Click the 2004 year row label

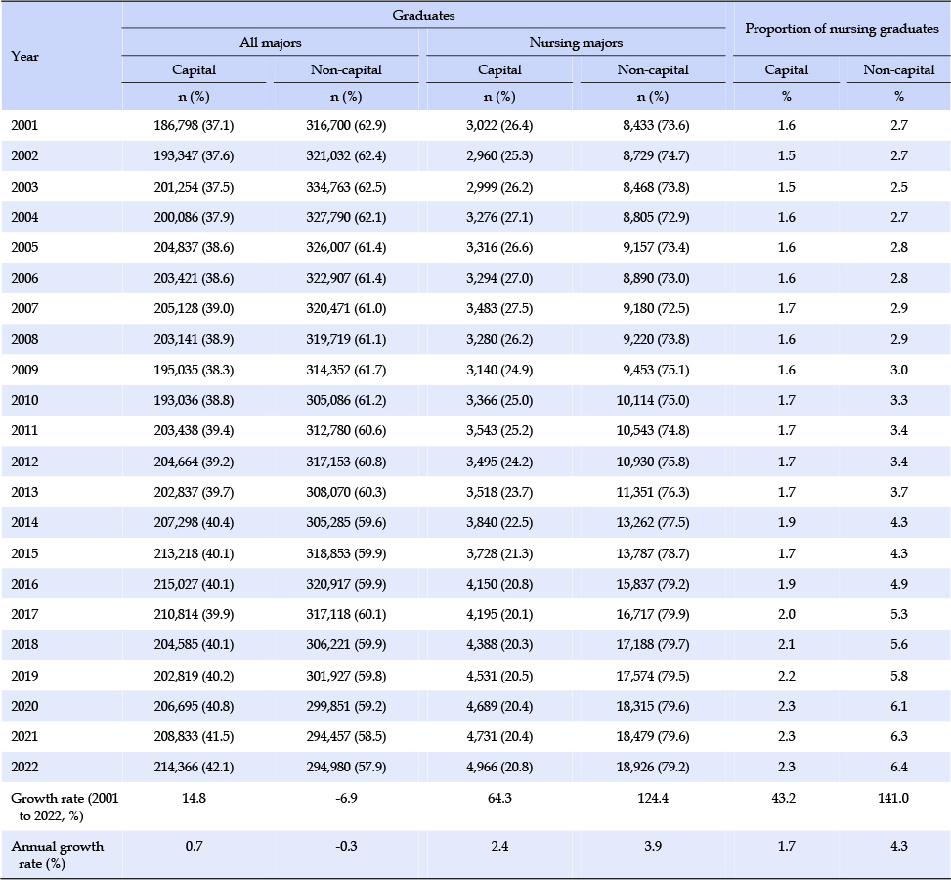[24, 217]
